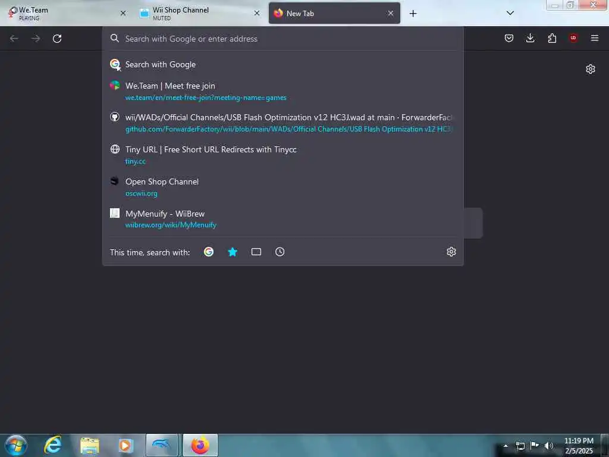Open Windows Media Player from taskbar
The image size is (609, 457).
tap(125, 445)
